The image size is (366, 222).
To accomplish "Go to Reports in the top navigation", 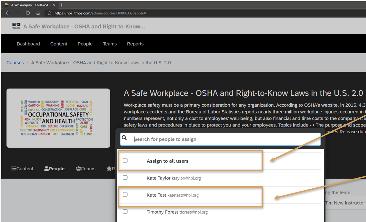I will (x=135, y=44).
